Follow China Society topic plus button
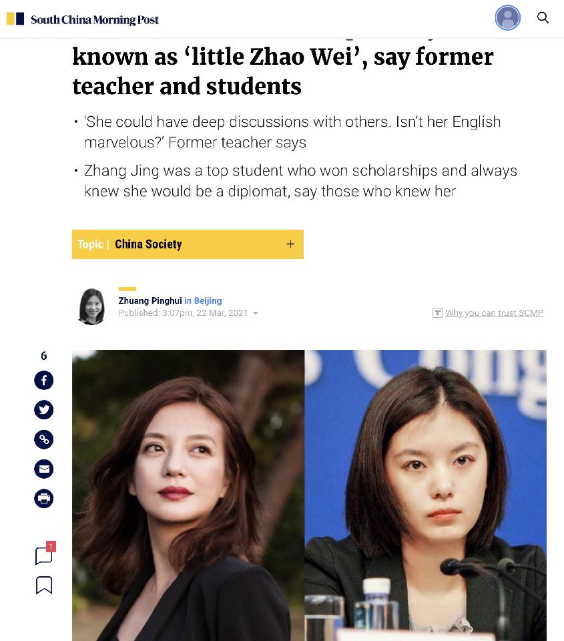The image size is (564, 641). [x=290, y=244]
